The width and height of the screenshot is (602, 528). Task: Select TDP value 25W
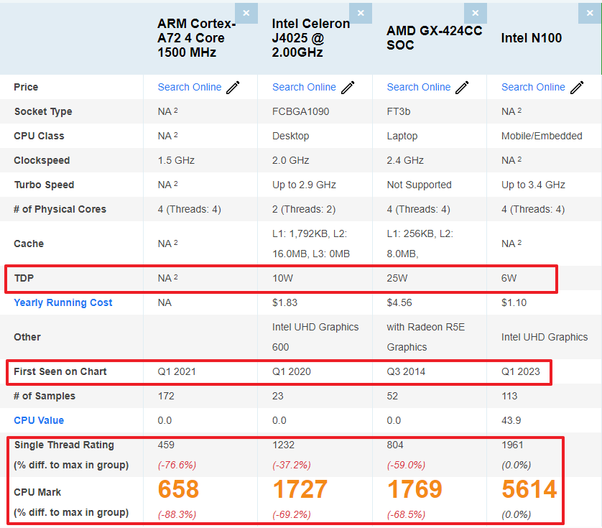pyautogui.click(x=397, y=279)
